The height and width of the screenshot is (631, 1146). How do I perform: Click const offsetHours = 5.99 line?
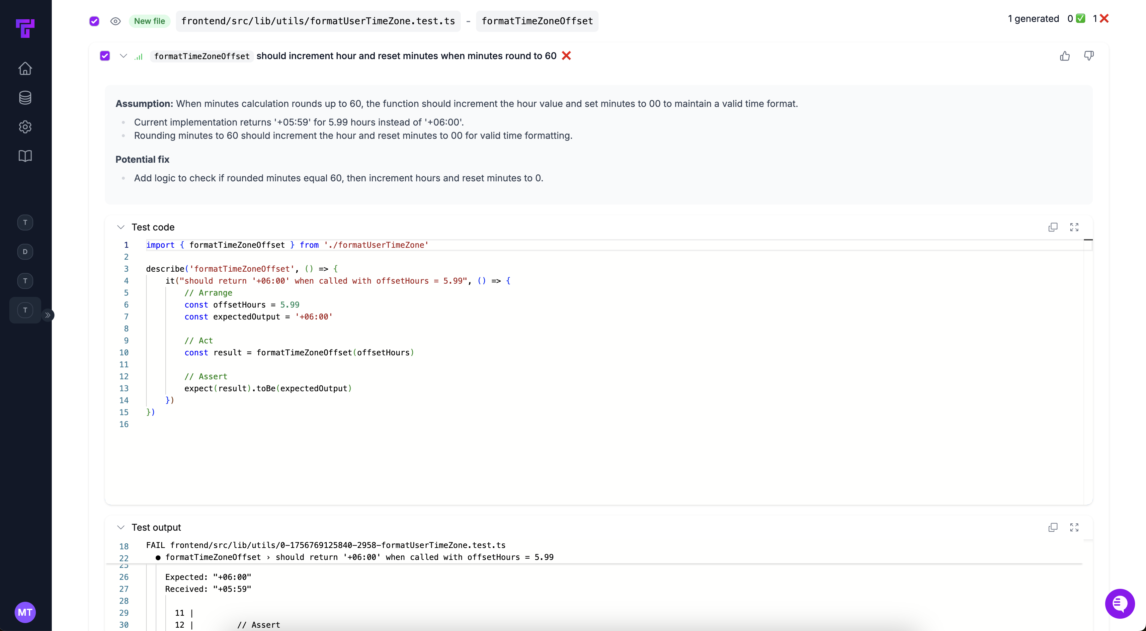[242, 305]
